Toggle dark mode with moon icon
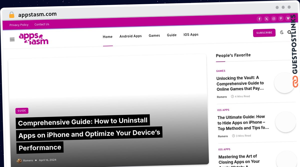 [x=282, y=32]
